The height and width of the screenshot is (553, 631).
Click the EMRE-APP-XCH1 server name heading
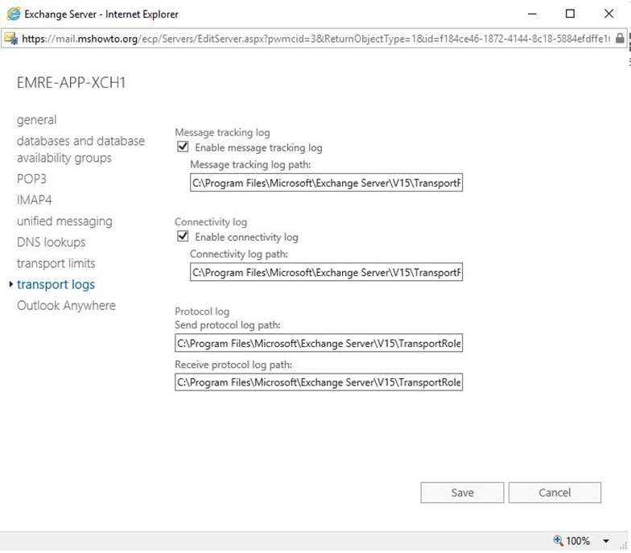coord(71,83)
